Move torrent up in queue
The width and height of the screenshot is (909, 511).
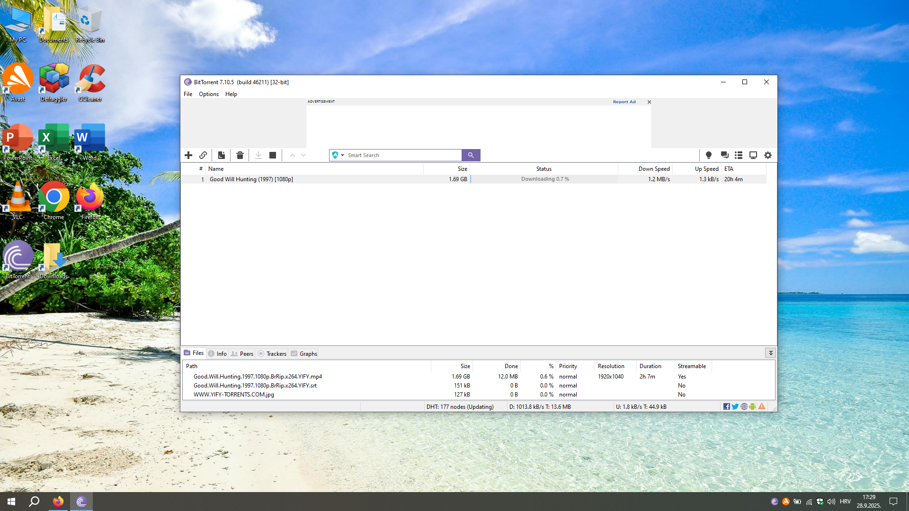coord(293,155)
